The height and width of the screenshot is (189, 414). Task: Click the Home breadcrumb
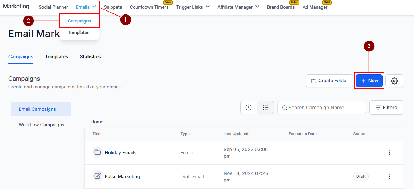(x=97, y=122)
